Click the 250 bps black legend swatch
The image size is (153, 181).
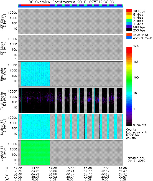point(129,30)
